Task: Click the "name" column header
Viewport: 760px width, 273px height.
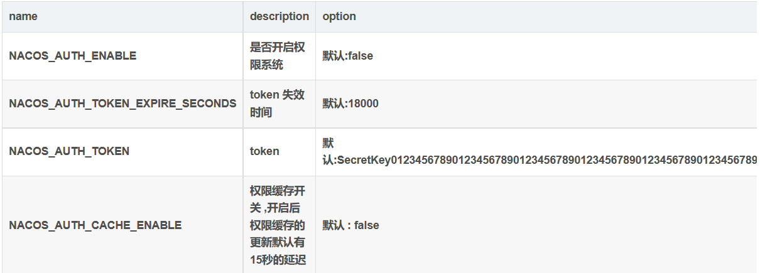Action: 23,16
